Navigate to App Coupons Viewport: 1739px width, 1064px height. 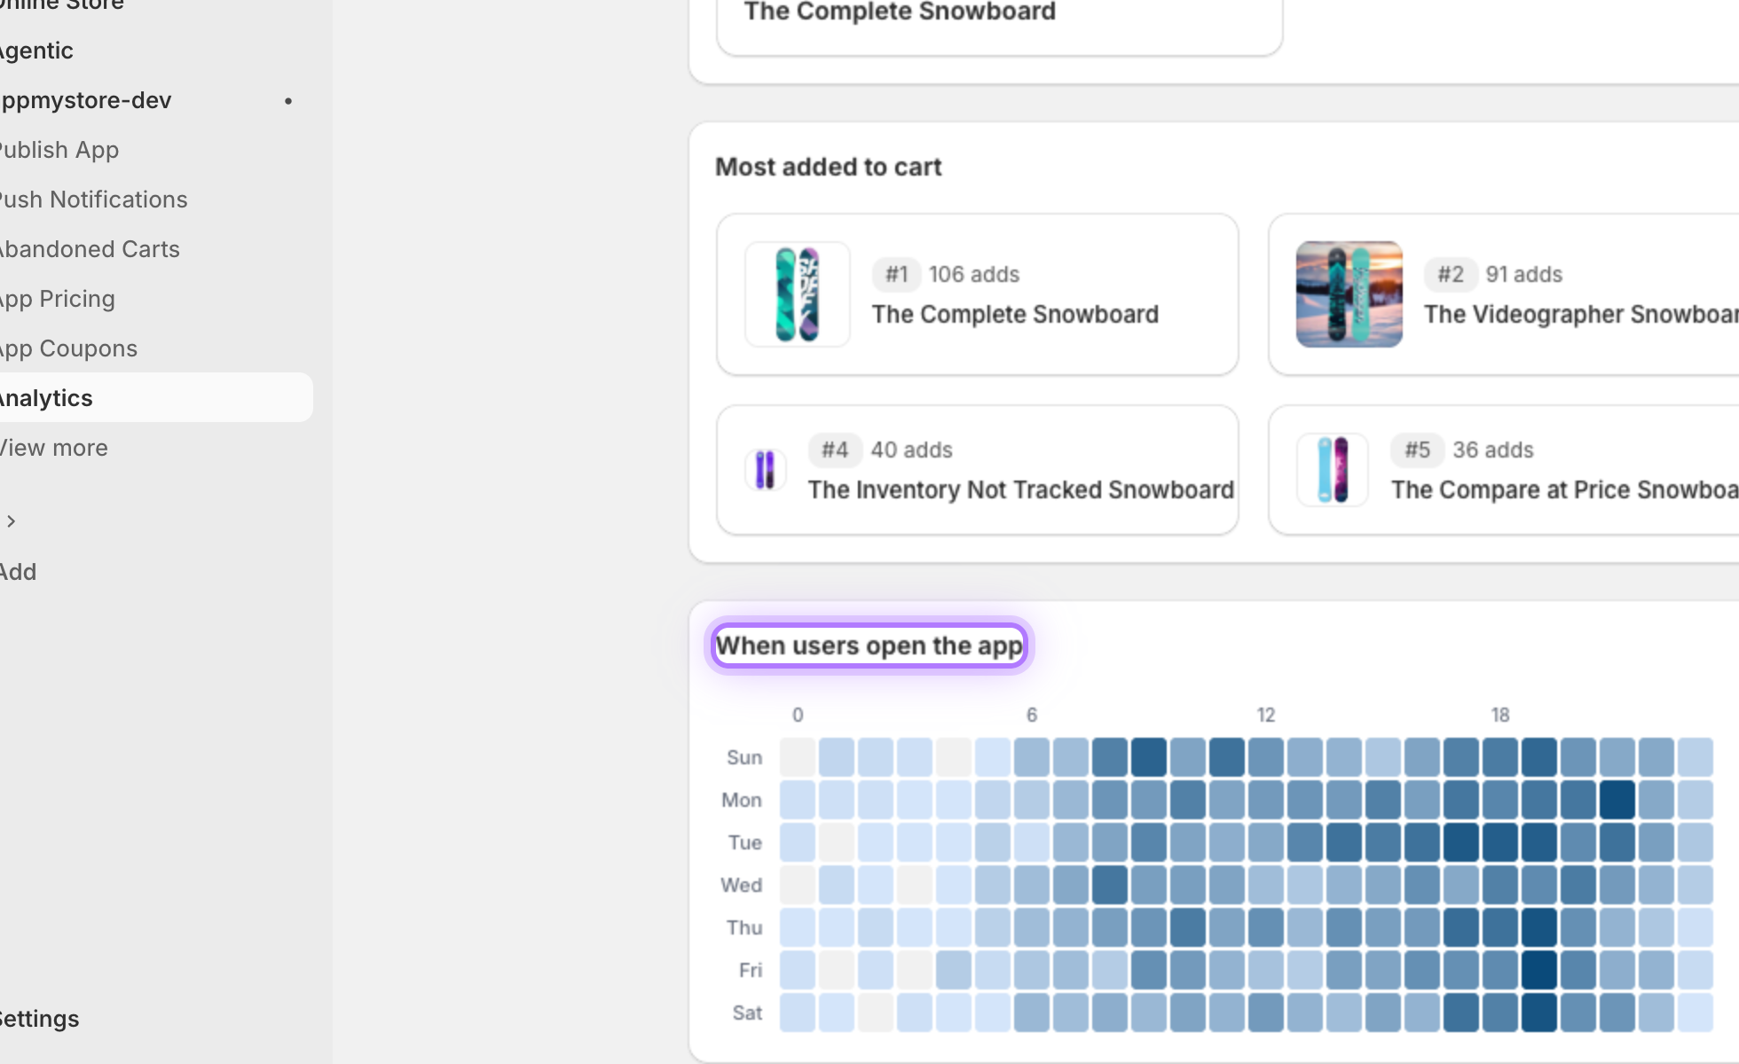coord(68,348)
